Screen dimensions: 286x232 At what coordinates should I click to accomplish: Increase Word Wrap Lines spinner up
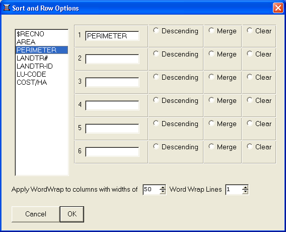pos(245,188)
